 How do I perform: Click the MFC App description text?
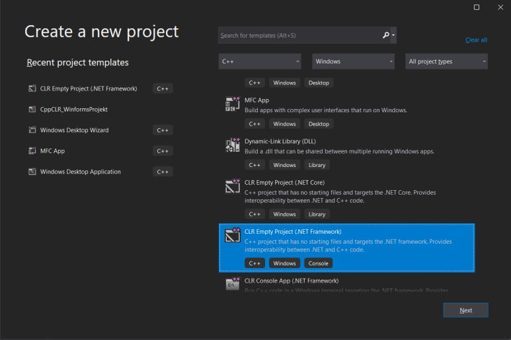click(325, 110)
